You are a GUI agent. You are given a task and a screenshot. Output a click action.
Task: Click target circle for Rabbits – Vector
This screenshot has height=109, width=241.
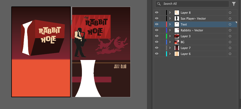(x=230, y=30)
